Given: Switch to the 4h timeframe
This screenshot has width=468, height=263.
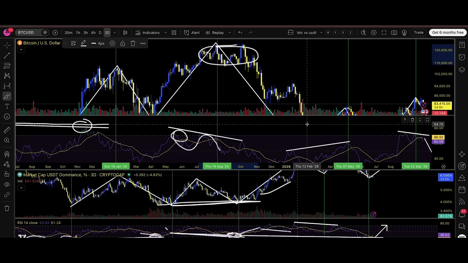Looking at the screenshot, I should pos(93,33).
